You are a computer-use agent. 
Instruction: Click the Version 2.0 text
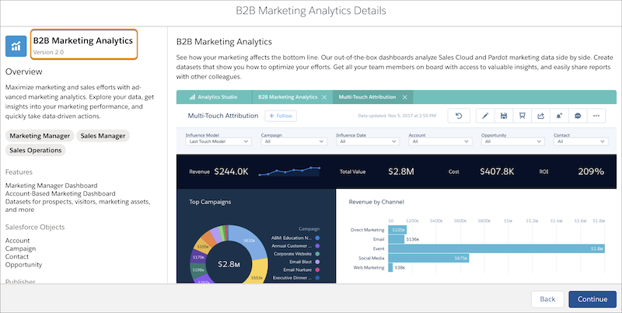point(48,52)
